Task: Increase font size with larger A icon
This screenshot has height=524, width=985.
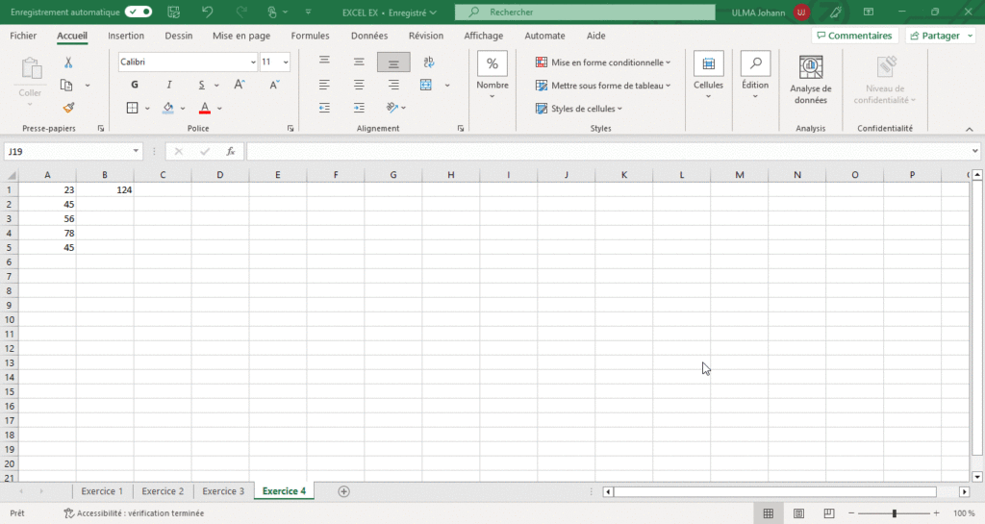Action: (240, 85)
